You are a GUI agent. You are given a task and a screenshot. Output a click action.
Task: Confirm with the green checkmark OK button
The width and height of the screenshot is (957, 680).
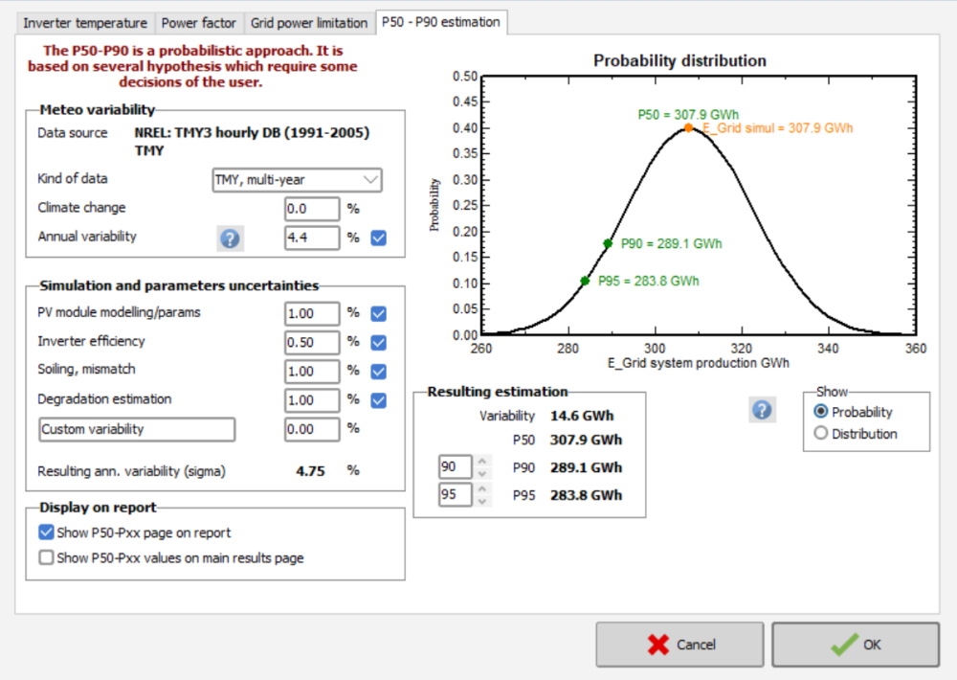(x=856, y=644)
